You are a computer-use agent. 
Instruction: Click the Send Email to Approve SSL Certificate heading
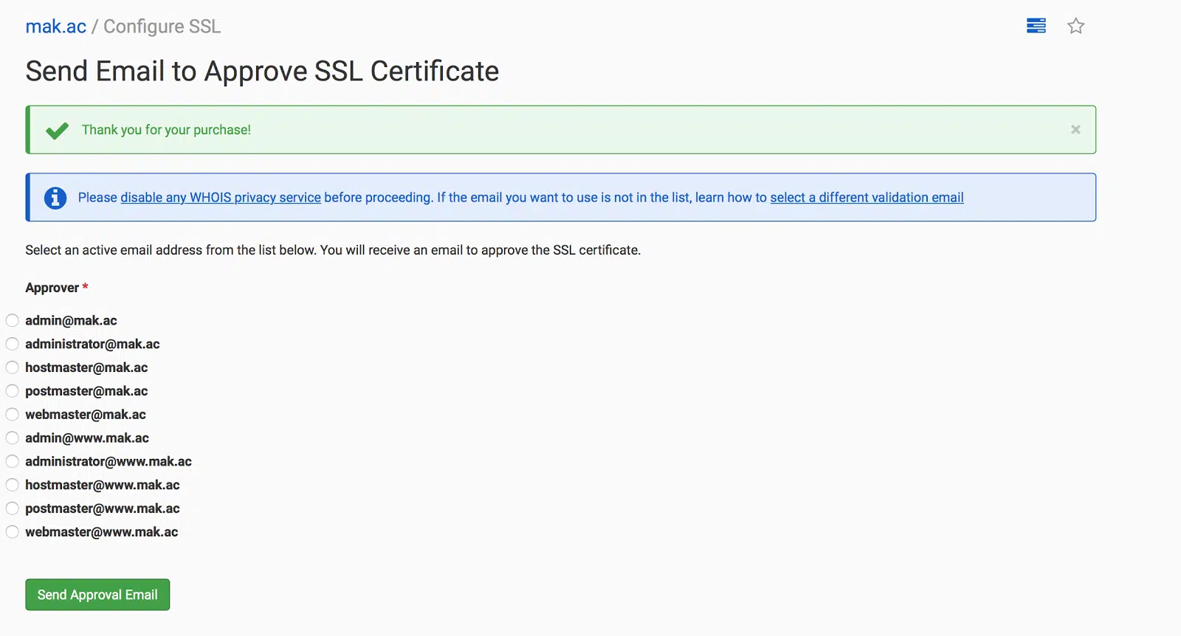[262, 72]
